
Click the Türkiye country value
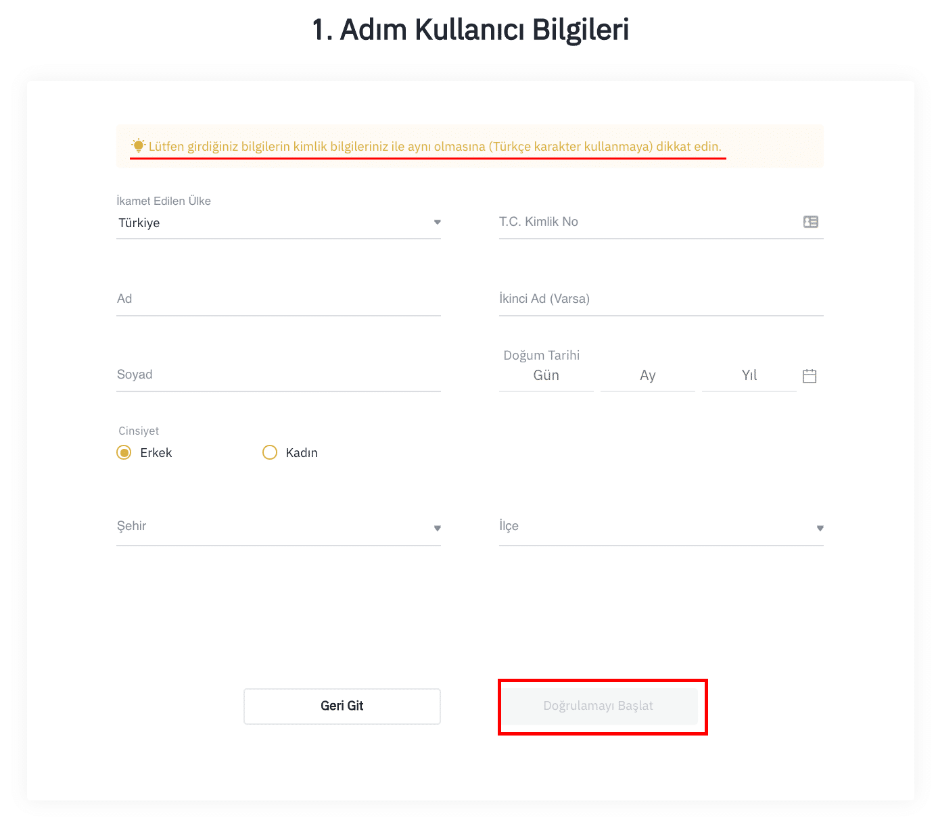[x=139, y=223]
